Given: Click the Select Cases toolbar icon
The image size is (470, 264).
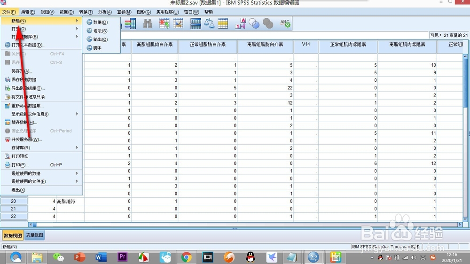Looking at the screenshot, I should [223, 23].
